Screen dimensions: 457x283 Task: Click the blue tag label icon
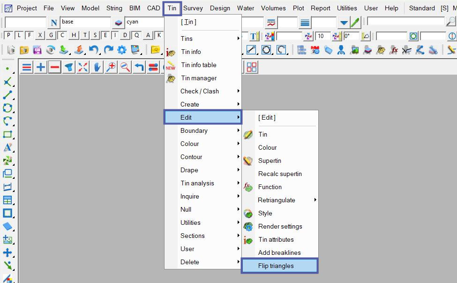(x=328, y=50)
